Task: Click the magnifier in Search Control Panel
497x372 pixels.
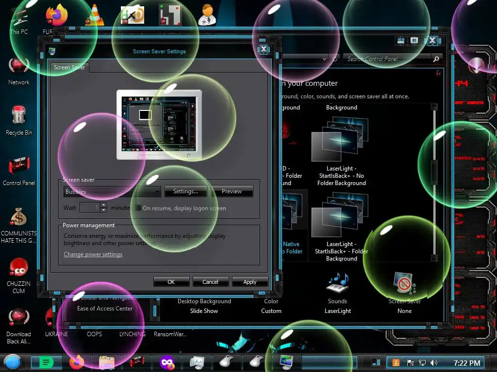Action: pyautogui.click(x=436, y=59)
